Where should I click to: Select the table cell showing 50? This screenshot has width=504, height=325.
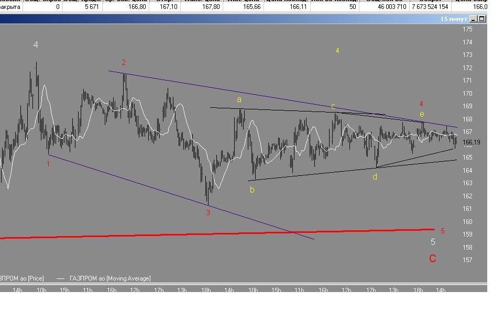335,6
